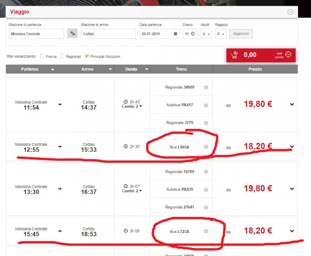Click the 18:53 arrival time
This screenshot has height=256, width=311.
click(x=89, y=234)
